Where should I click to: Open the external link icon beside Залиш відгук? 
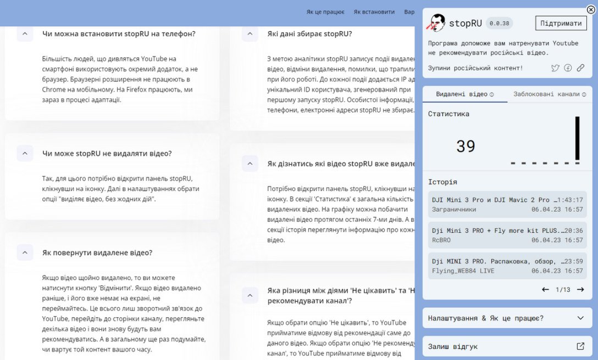[x=580, y=346]
